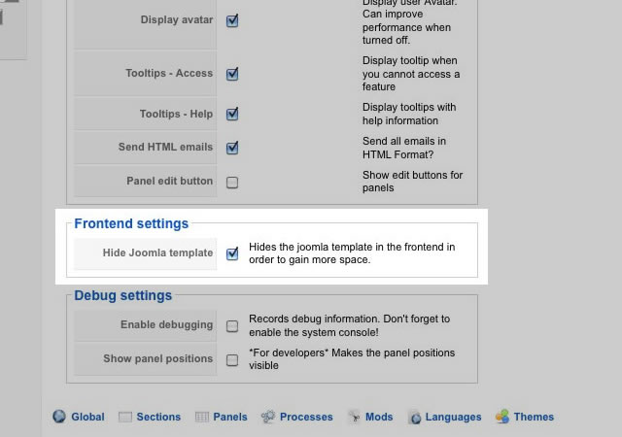Enable Show panel positions checkbox
Screen dimensions: 622x437
point(232,359)
